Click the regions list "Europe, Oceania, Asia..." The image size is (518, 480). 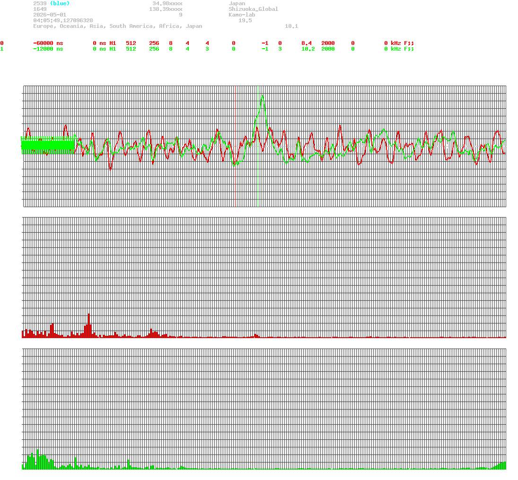(x=118, y=26)
